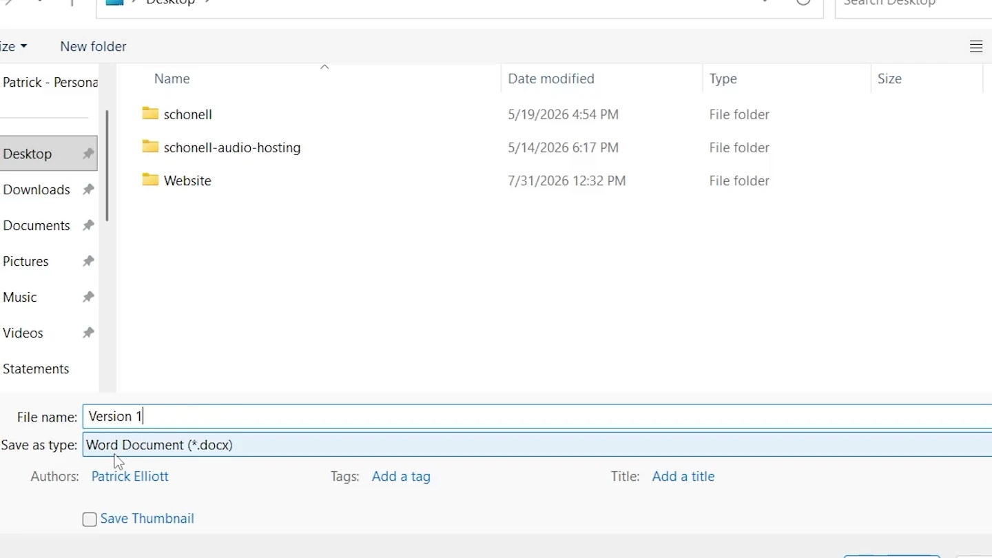Select the schonell-audio-hosting file name text
This screenshot has width=992, height=558.
232,147
